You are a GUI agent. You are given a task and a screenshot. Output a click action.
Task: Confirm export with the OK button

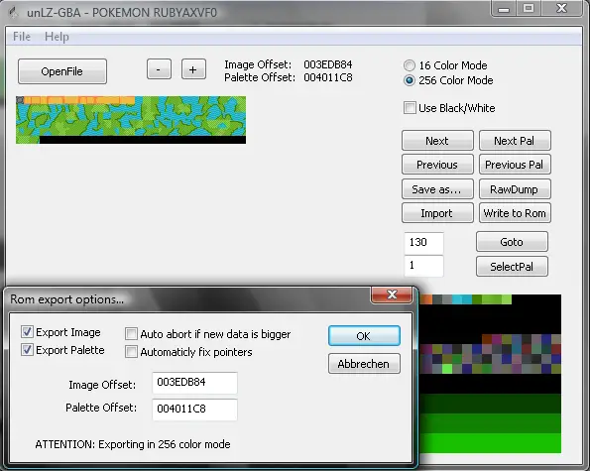[x=364, y=335]
